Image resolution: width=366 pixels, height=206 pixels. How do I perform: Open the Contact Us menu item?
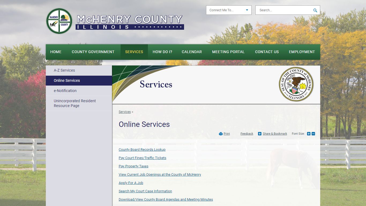(267, 52)
